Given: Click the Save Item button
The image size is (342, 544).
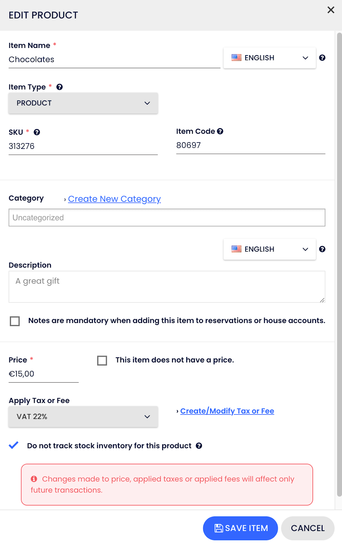Looking at the screenshot, I should (x=240, y=528).
